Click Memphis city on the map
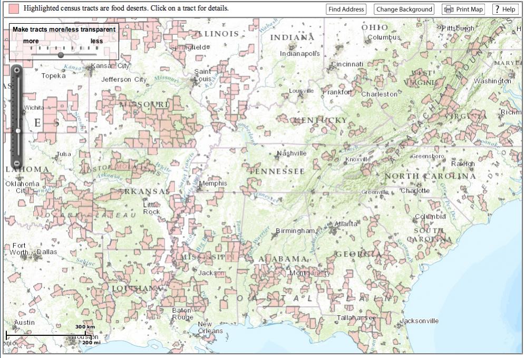The width and height of the screenshot is (525, 358). coord(212,184)
